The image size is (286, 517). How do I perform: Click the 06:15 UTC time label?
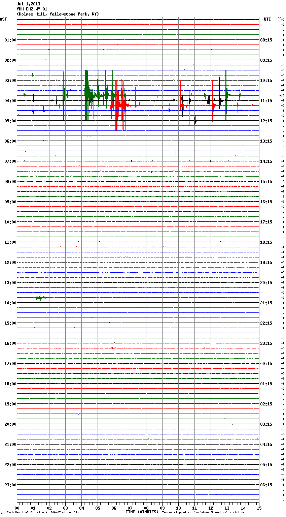266,485
